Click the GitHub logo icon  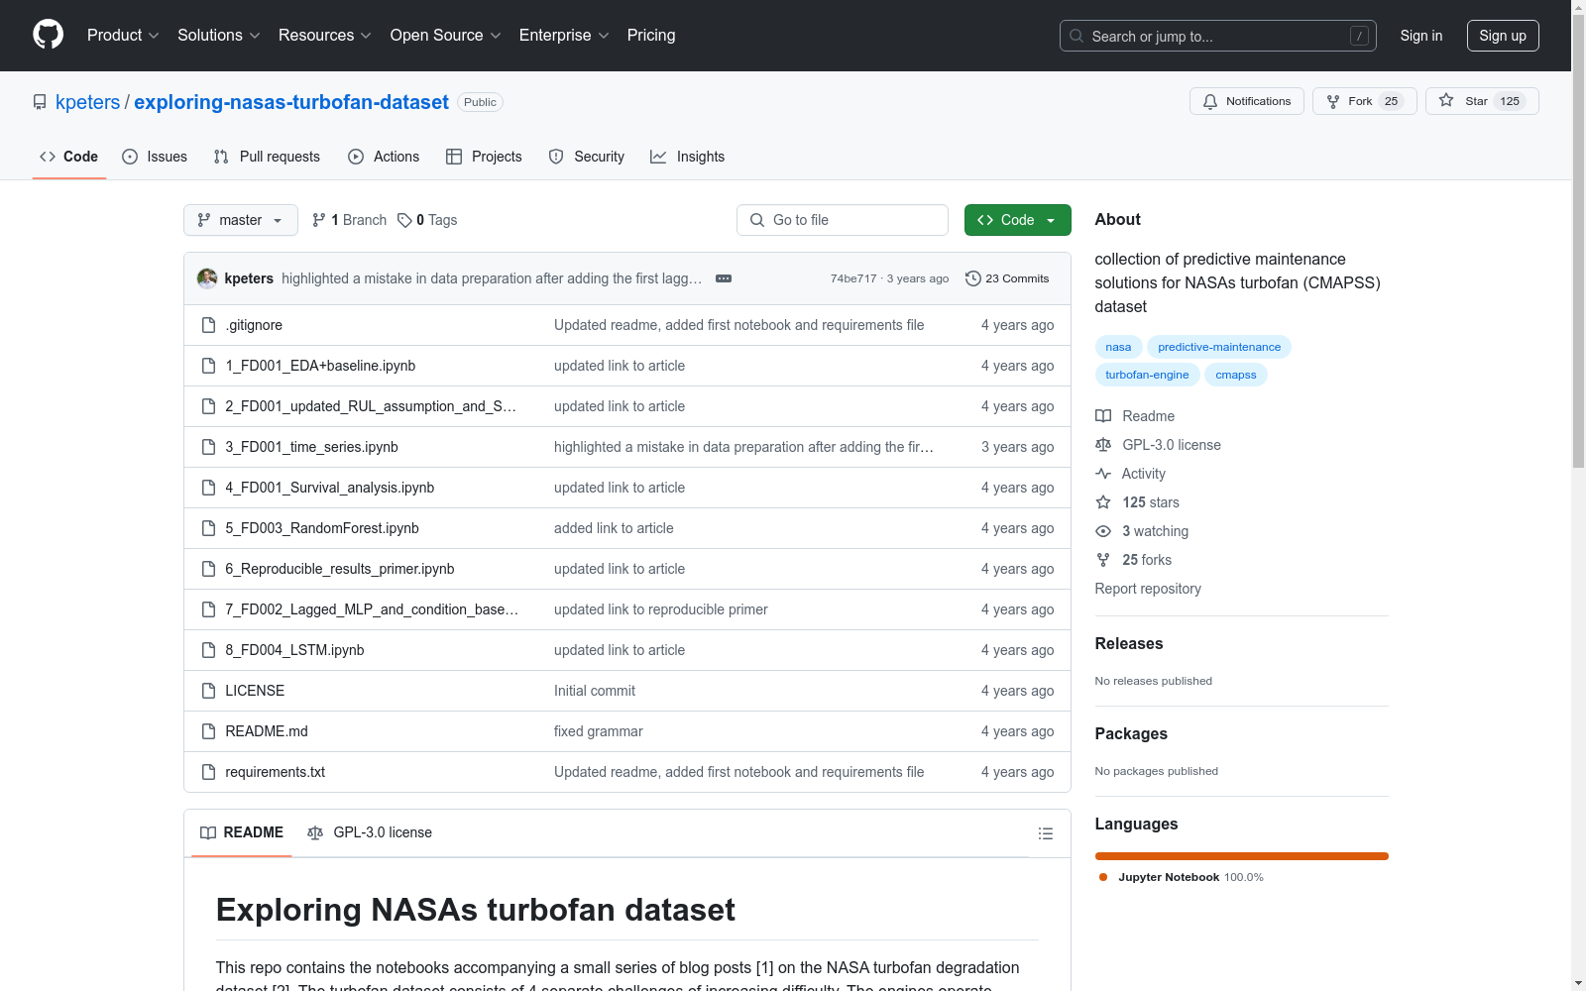[x=48, y=35]
